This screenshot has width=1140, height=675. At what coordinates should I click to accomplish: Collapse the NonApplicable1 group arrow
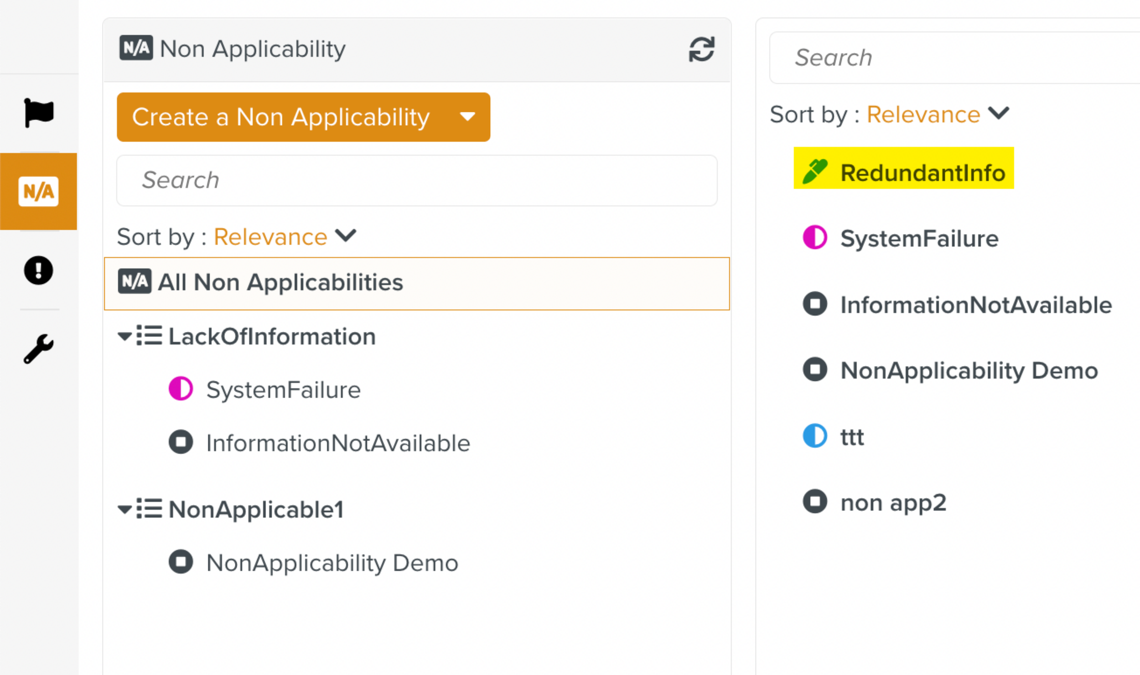click(x=124, y=509)
